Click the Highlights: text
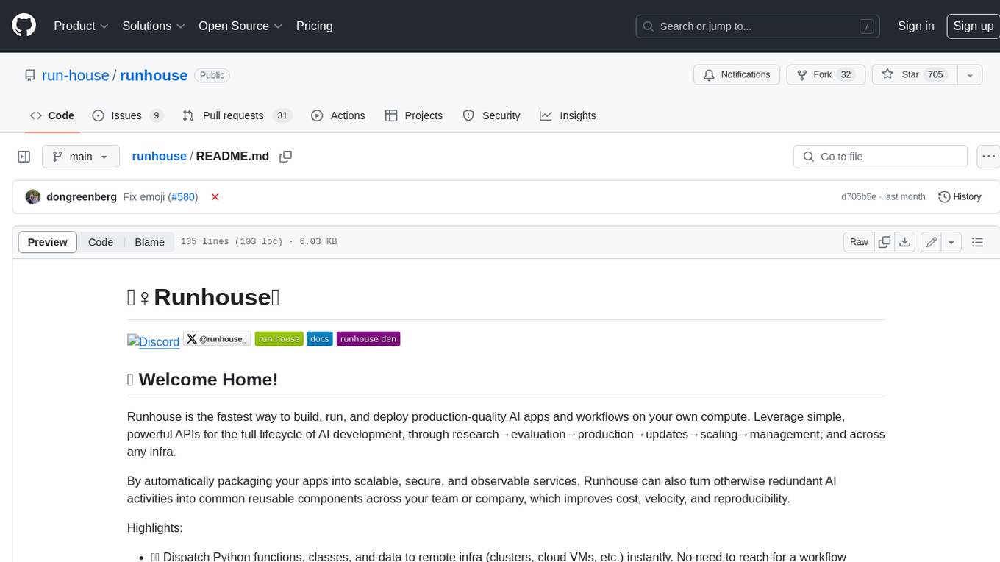This screenshot has height=562, width=1000. (x=155, y=527)
